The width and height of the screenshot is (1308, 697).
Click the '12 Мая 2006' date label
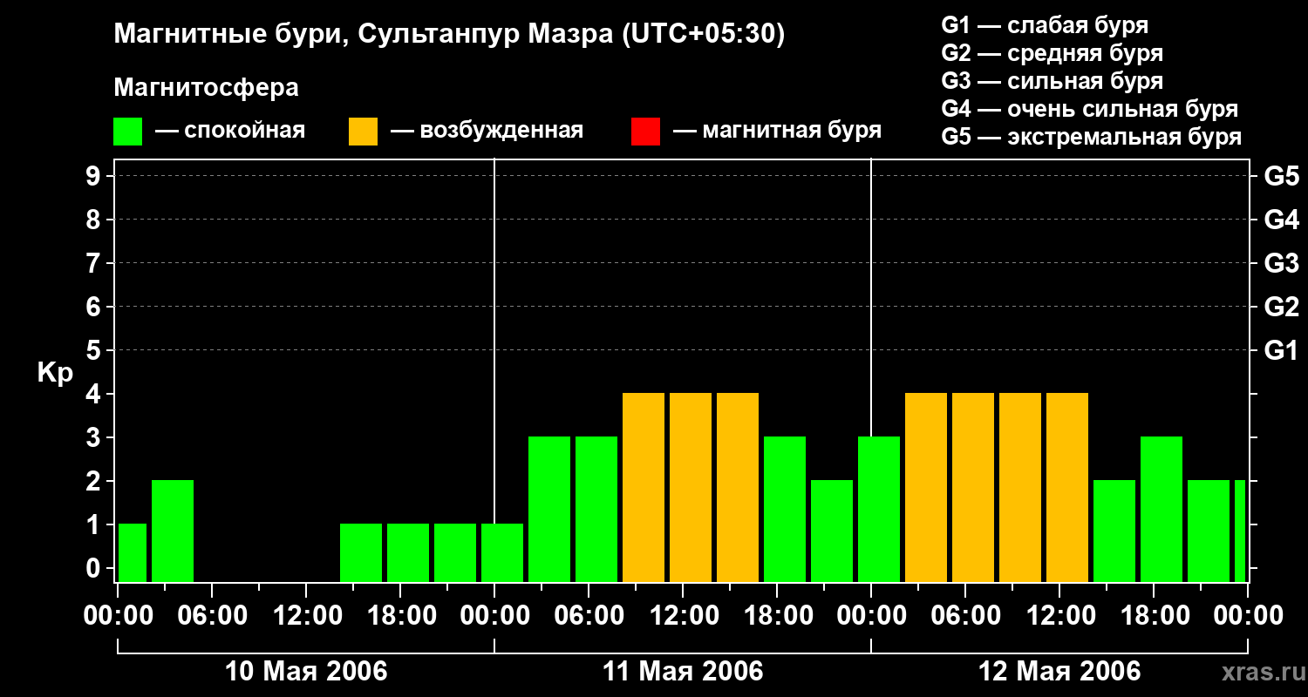click(1059, 671)
